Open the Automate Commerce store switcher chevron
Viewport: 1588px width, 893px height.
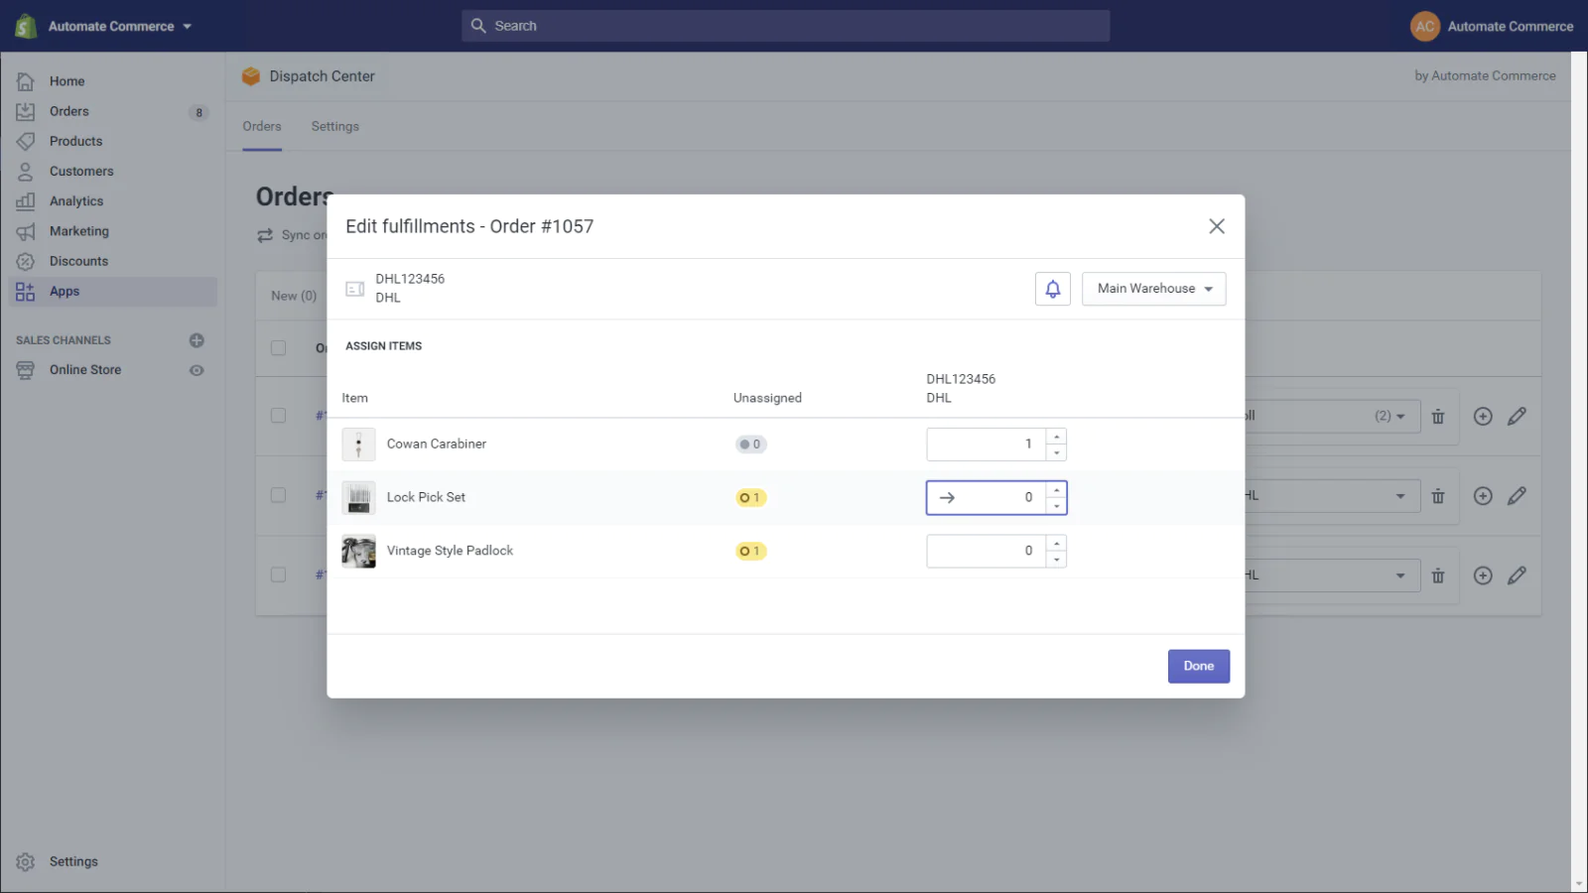[x=188, y=26]
